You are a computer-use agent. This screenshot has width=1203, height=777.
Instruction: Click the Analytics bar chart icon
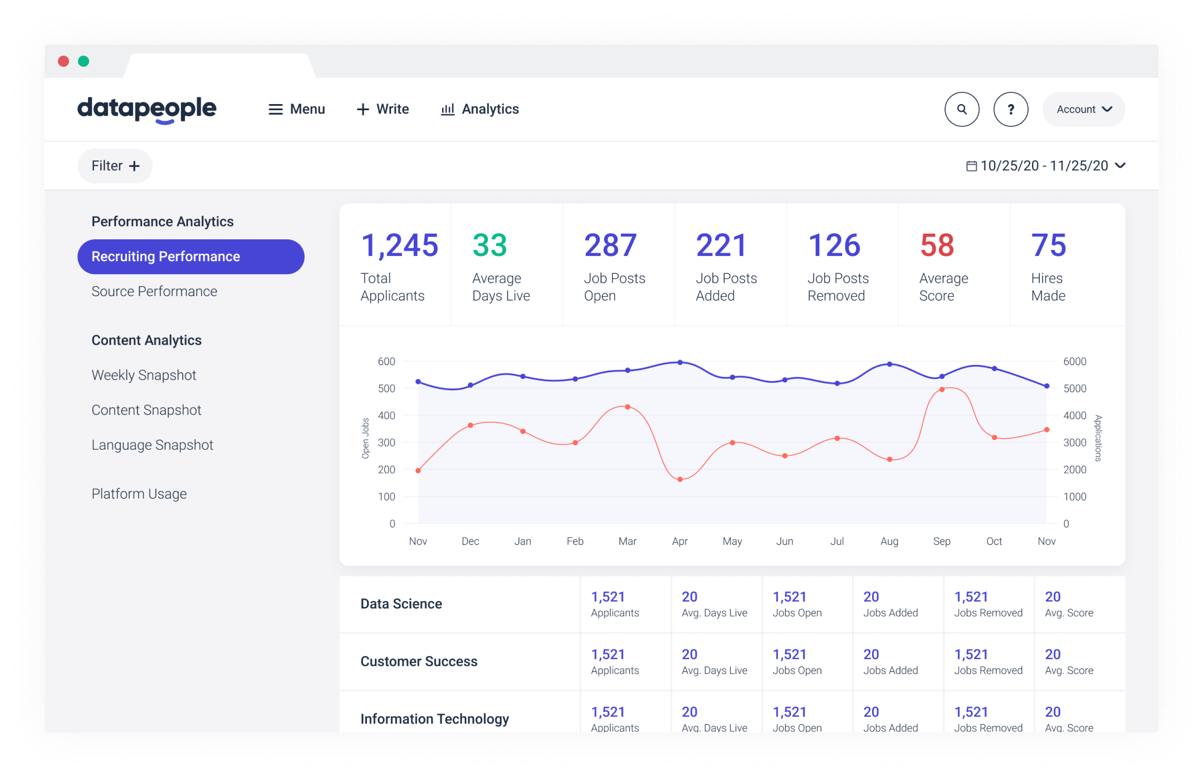448,109
